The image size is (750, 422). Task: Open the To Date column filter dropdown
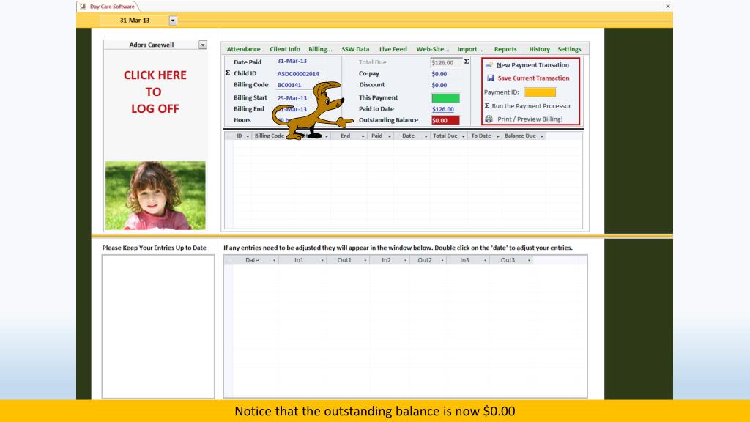click(497, 136)
